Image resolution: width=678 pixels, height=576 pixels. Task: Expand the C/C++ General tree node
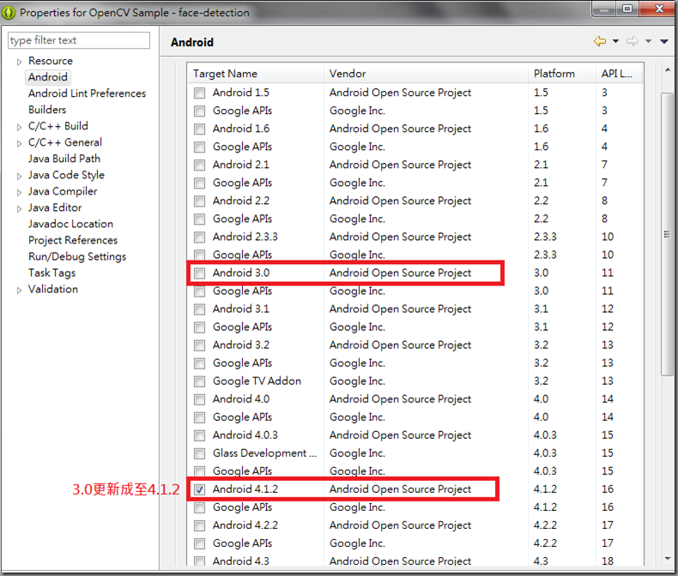point(19,143)
